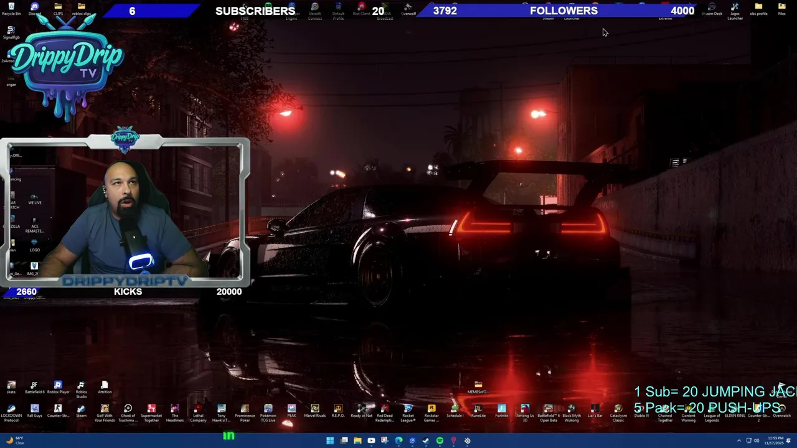Screen dimensions: 797x448
Task: Open the Roblox Studio shortcut
Action: 81,390
